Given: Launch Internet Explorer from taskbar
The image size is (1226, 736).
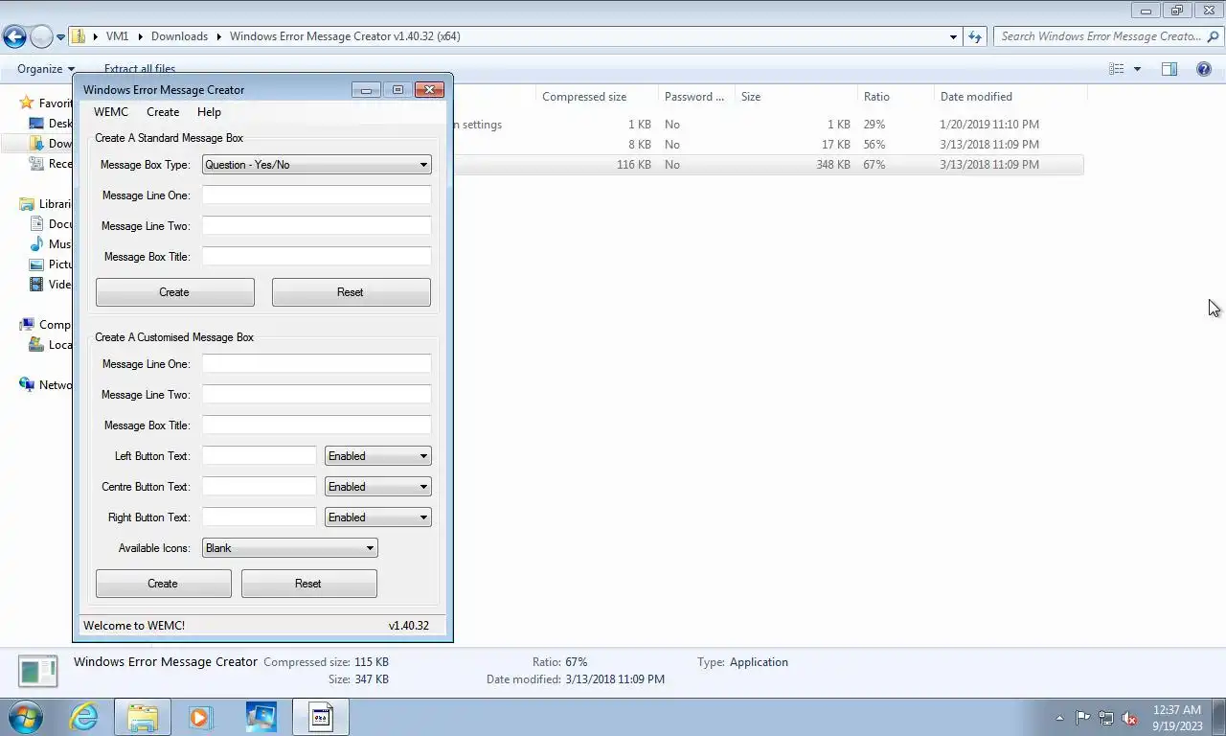Looking at the screenshot, I should coord(84,717).
